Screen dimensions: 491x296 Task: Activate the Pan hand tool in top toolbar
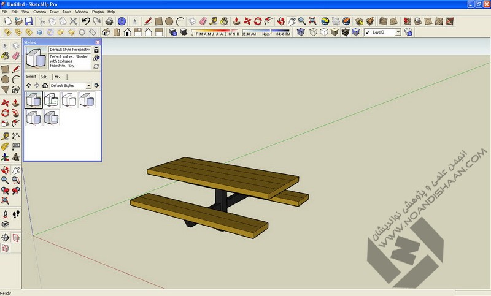point(292,21)
